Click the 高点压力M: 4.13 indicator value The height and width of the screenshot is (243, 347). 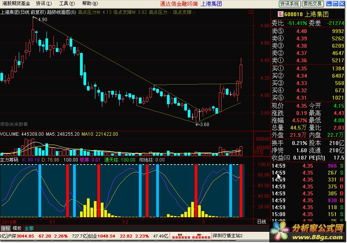[95, 12]
